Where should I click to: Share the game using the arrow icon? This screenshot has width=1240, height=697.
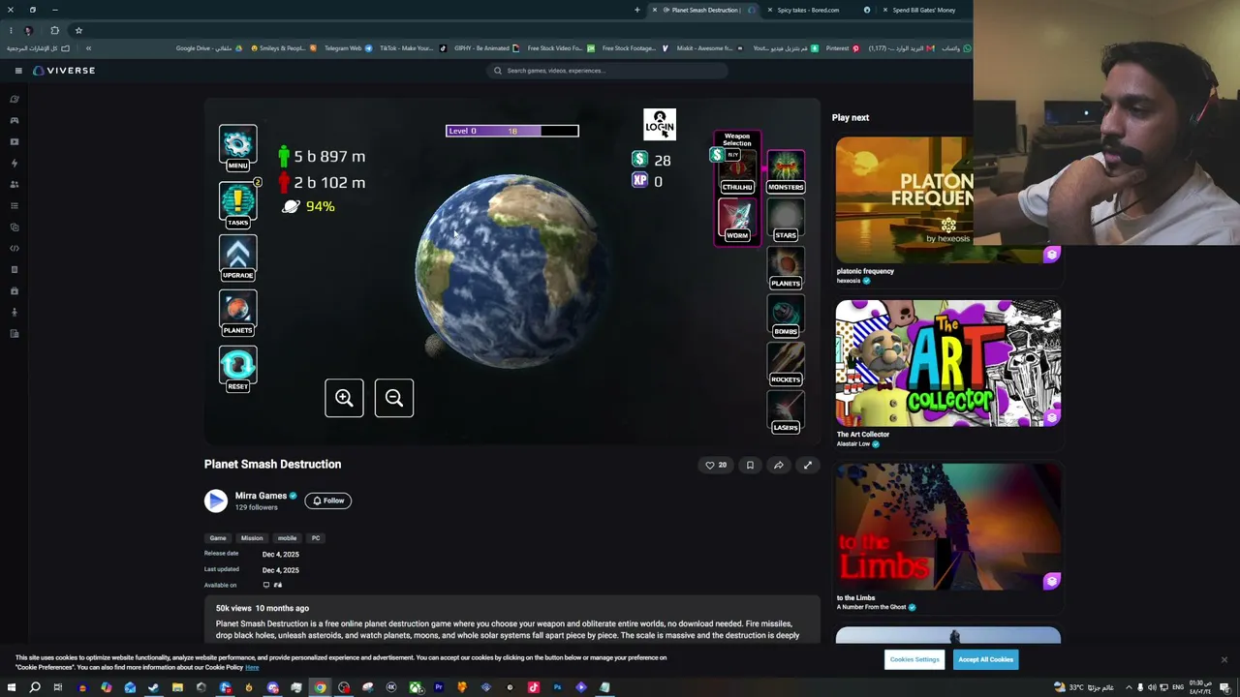[x=779, y=465]
